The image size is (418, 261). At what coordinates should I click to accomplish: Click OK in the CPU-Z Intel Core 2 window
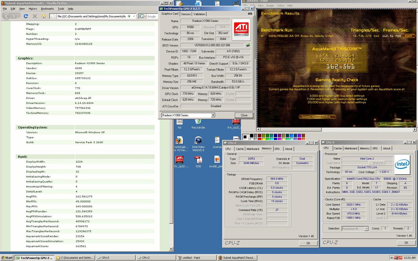coord(406,243)
